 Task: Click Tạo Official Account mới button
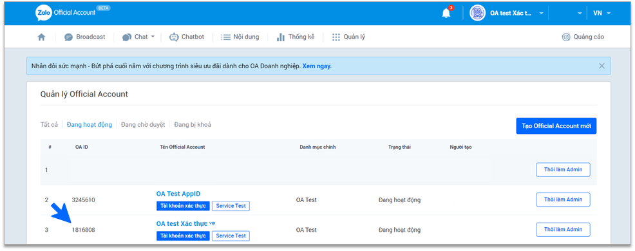click(x=556, y=126)
